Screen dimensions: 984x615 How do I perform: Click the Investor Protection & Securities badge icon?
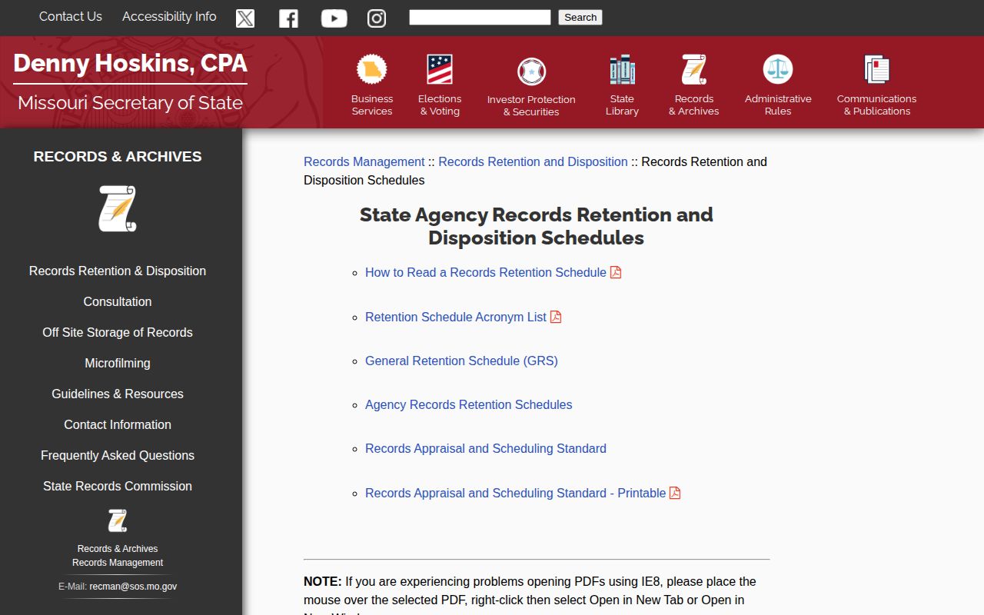tap(531, 71)
